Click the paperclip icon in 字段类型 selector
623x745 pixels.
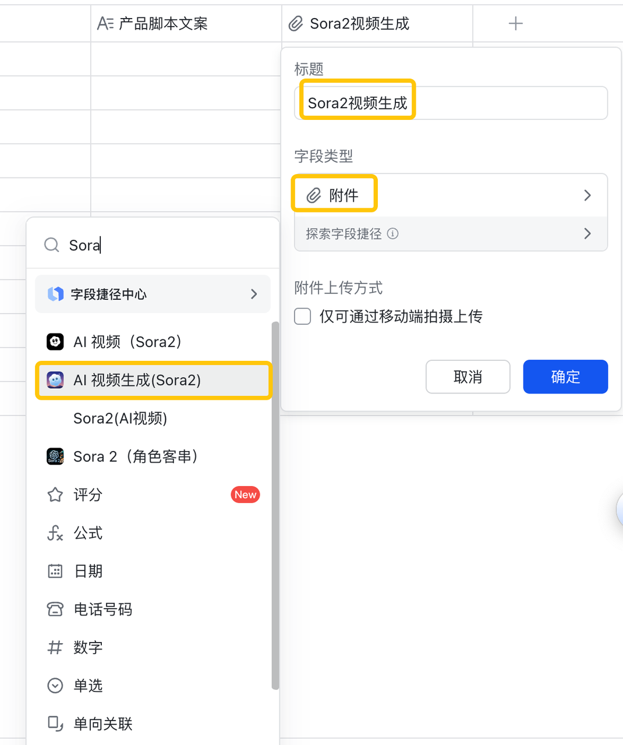point(314,195)
